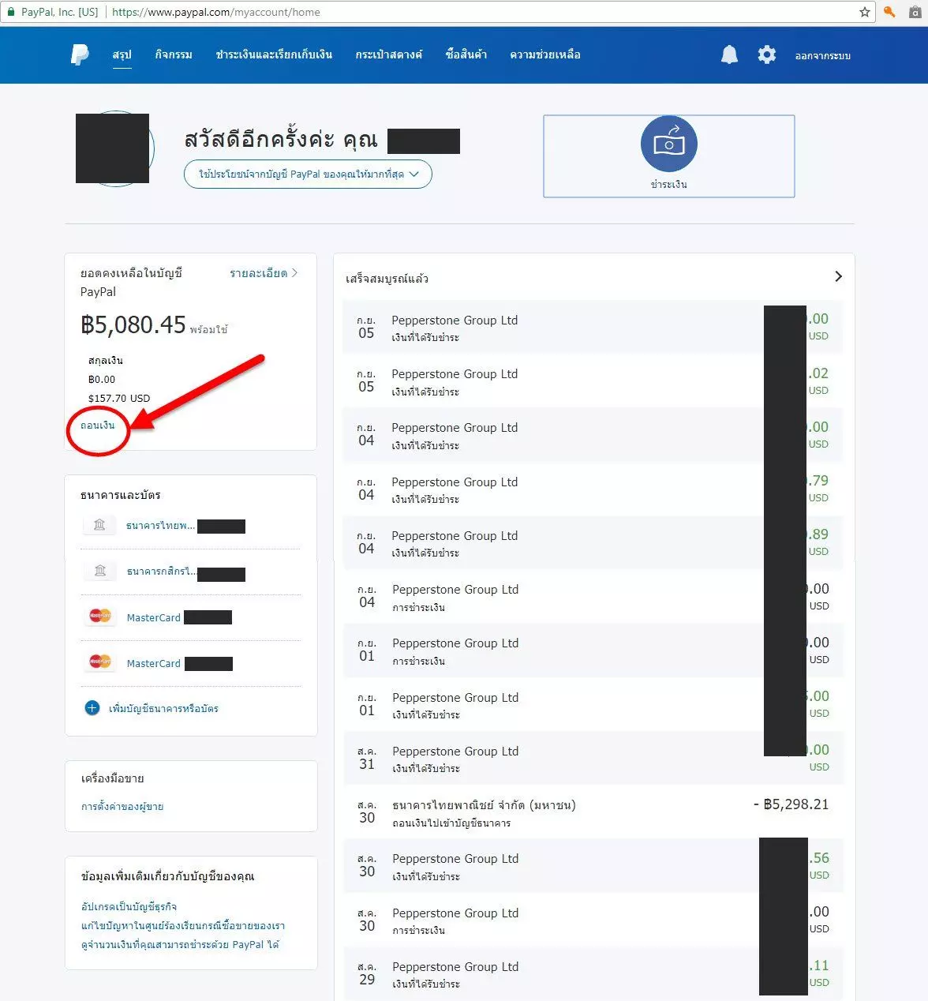Viewport: 928px width, 1001px height.
Task: Click the ชำระเงิน send money icon
Action: click(668, 144)
